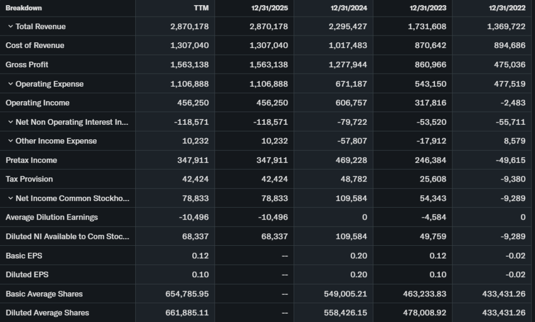Viewport: 535px width, 322px height.
Task: Select the Cost of Revenue row label
Action: pos(35,45)
